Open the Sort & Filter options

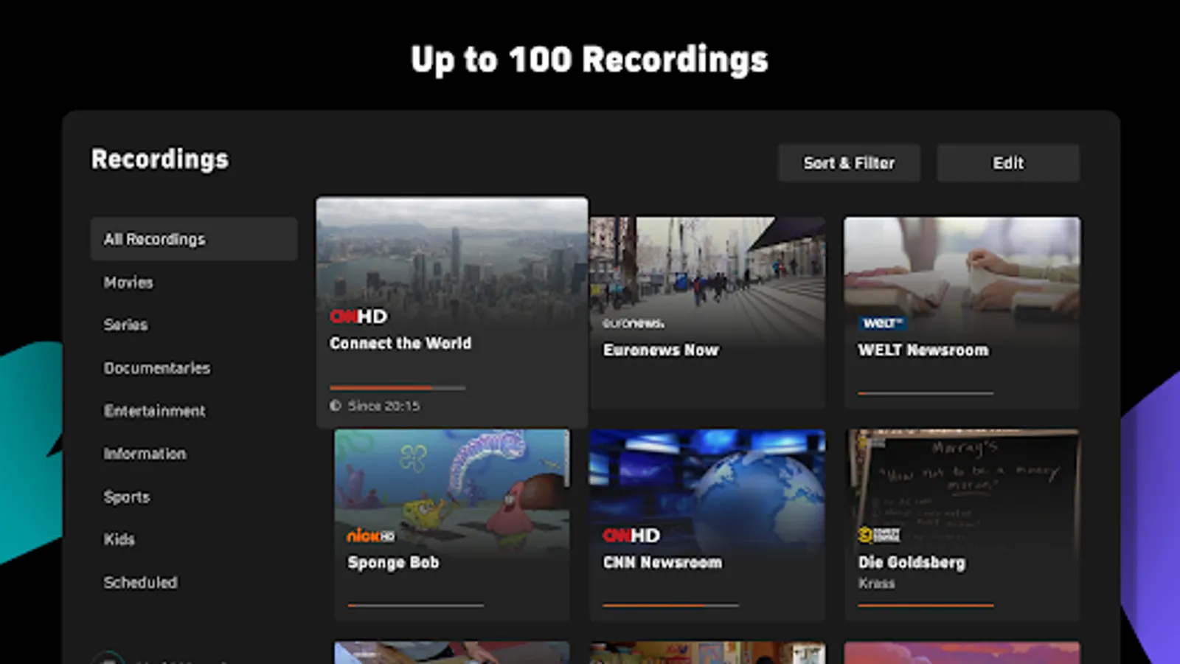(849, 163)
